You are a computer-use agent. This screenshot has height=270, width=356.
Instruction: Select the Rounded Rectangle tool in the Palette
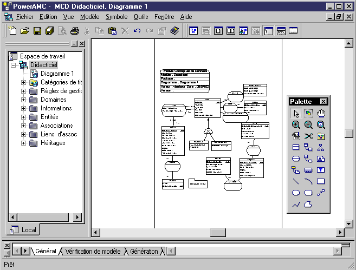coord(308,193)
